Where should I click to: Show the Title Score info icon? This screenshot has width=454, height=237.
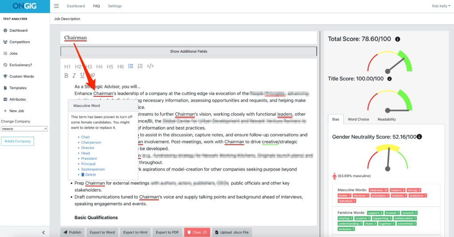click(389, 79)
